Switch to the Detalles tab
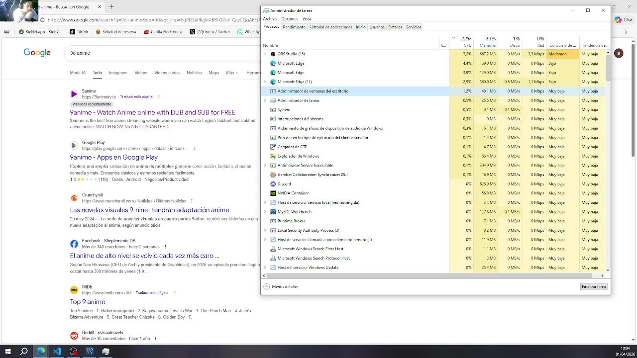The width and height of the screenshot is (637, 358). pos(395,27)
